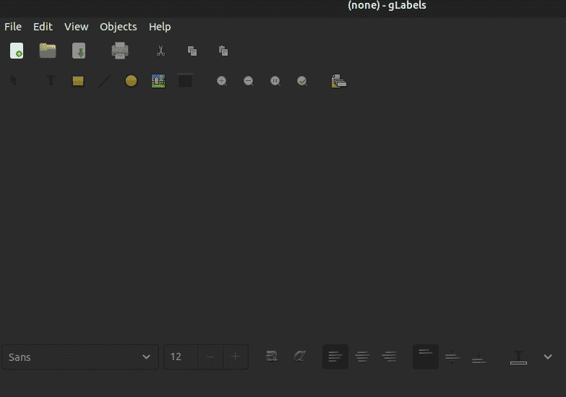Select the Text object tool
The width and height of the screenshot is (566, 397).
coord(51,80)
